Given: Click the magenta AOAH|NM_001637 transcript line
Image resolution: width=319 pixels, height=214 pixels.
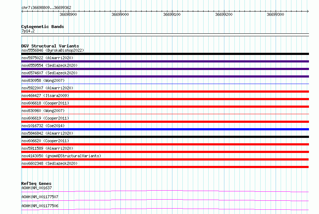Looking at the screenshot, I should coord(165,191).
